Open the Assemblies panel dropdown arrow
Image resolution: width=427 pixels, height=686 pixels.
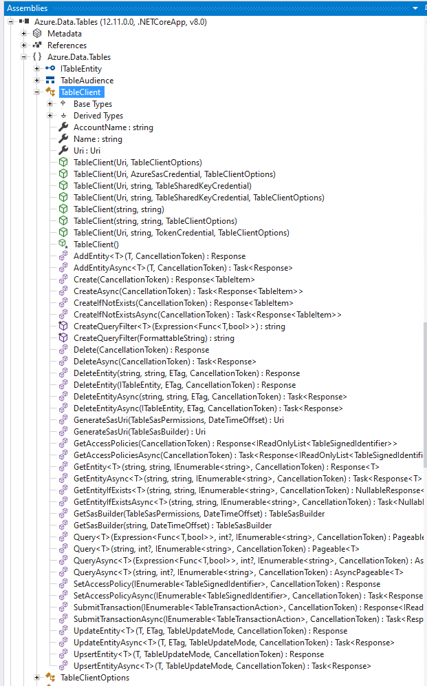[x=416, y=8]
